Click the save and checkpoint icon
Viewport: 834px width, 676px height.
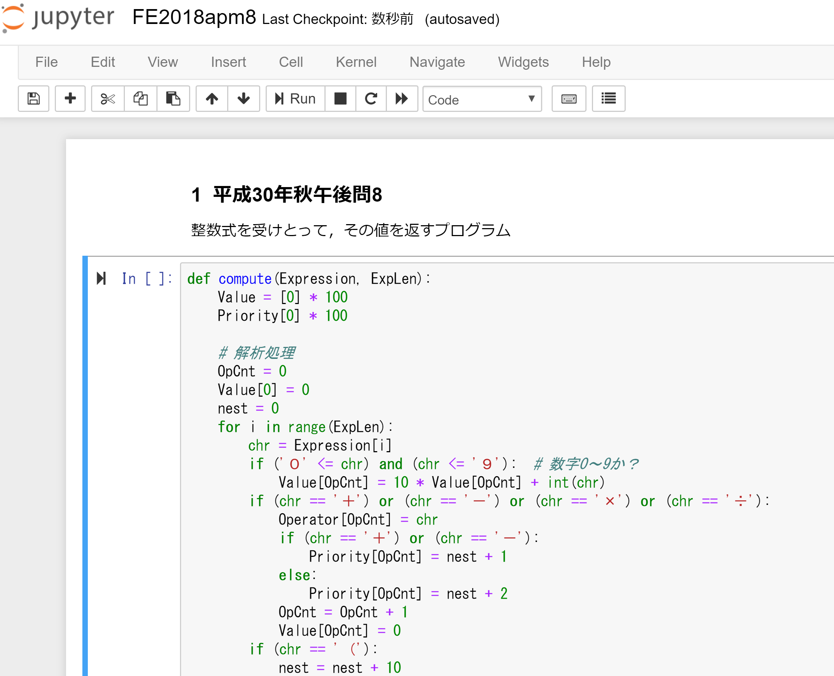33,98
